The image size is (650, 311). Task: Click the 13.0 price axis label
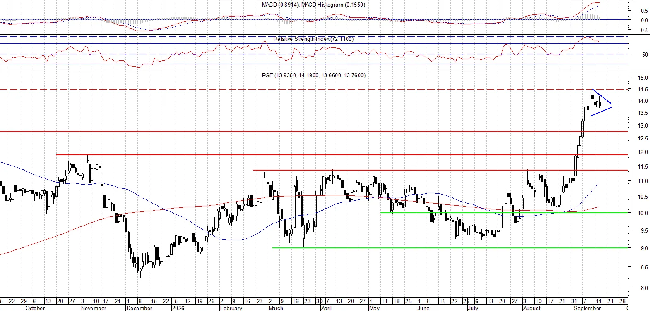643,126
